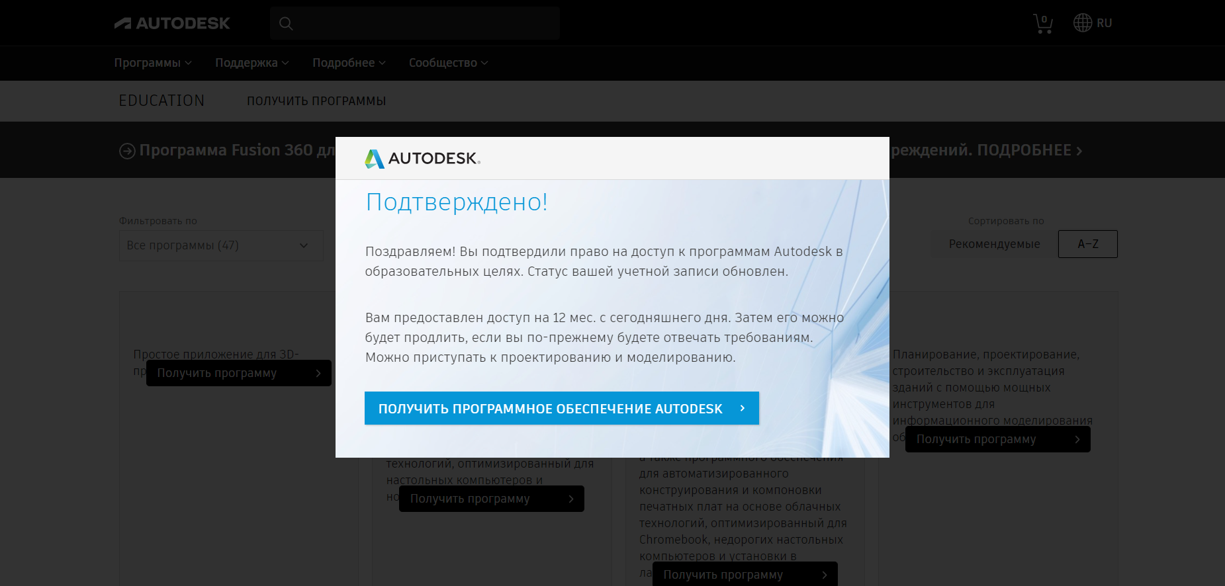Click ПОЛУЧИТЬ ПРОГРАММНОЕ ОБЕСПЕЧЕНИЕ AUTODESK button
Screen dimensions: 1225x586
coord(562,409)
